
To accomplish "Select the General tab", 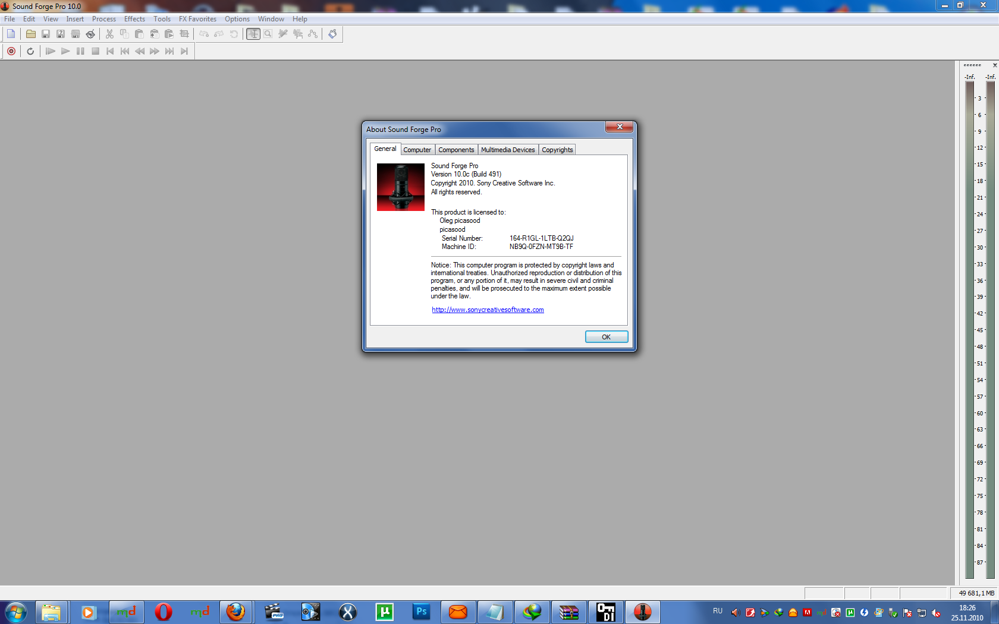I will coord(385,149).
